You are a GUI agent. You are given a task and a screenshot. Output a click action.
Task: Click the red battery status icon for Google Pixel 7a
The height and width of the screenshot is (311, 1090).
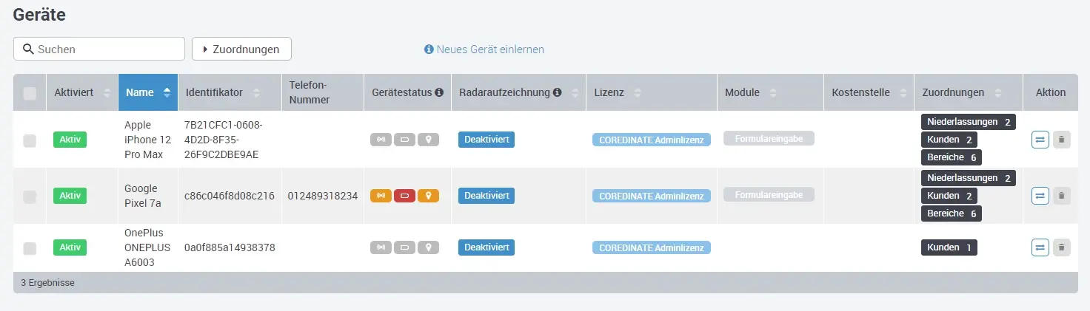(x=404, y=196)
